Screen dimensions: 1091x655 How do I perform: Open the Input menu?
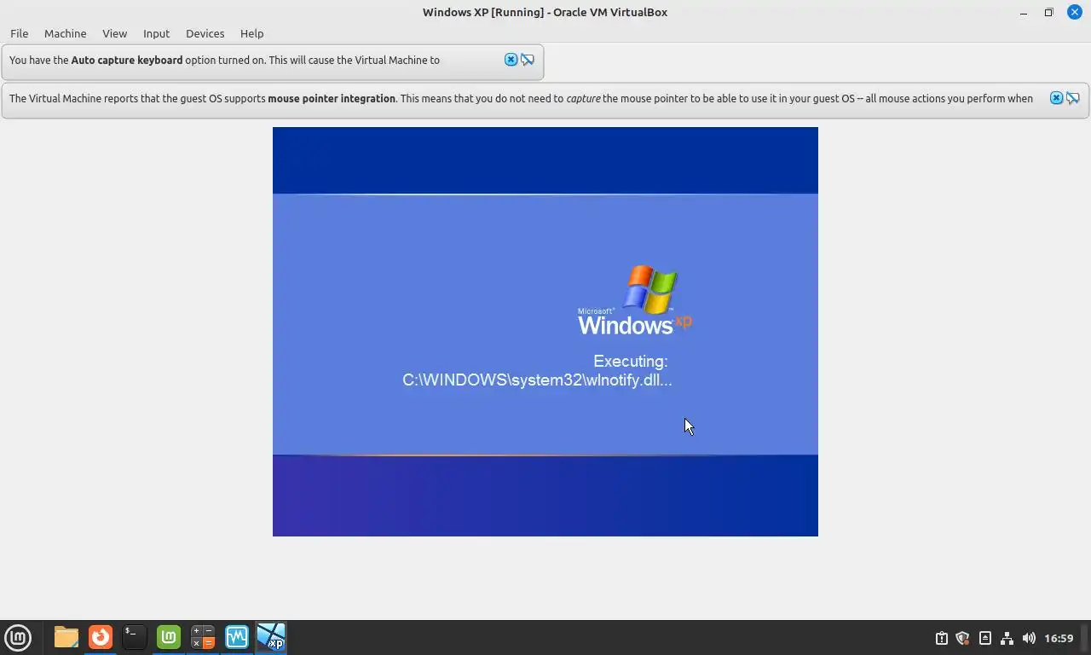[156, 33]
